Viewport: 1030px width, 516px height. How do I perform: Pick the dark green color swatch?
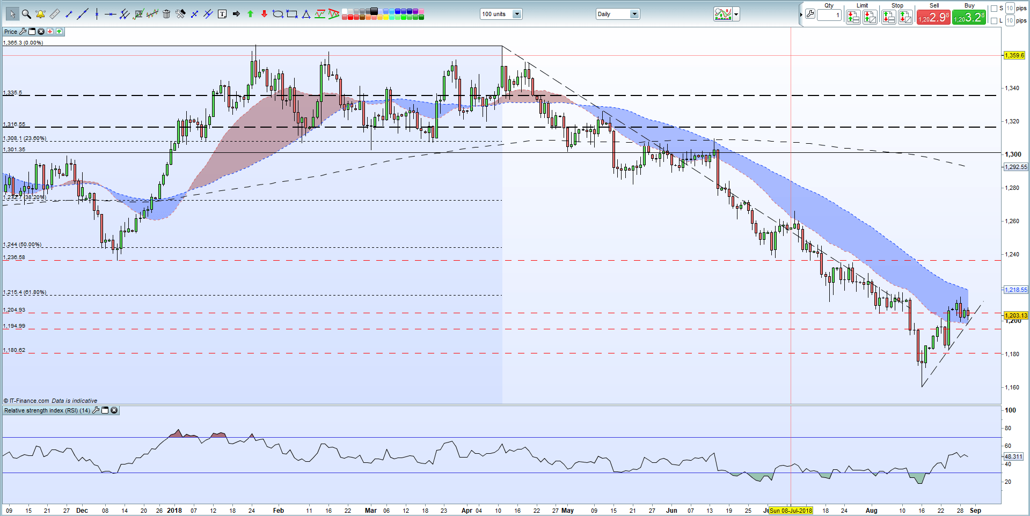pos(421,17)
